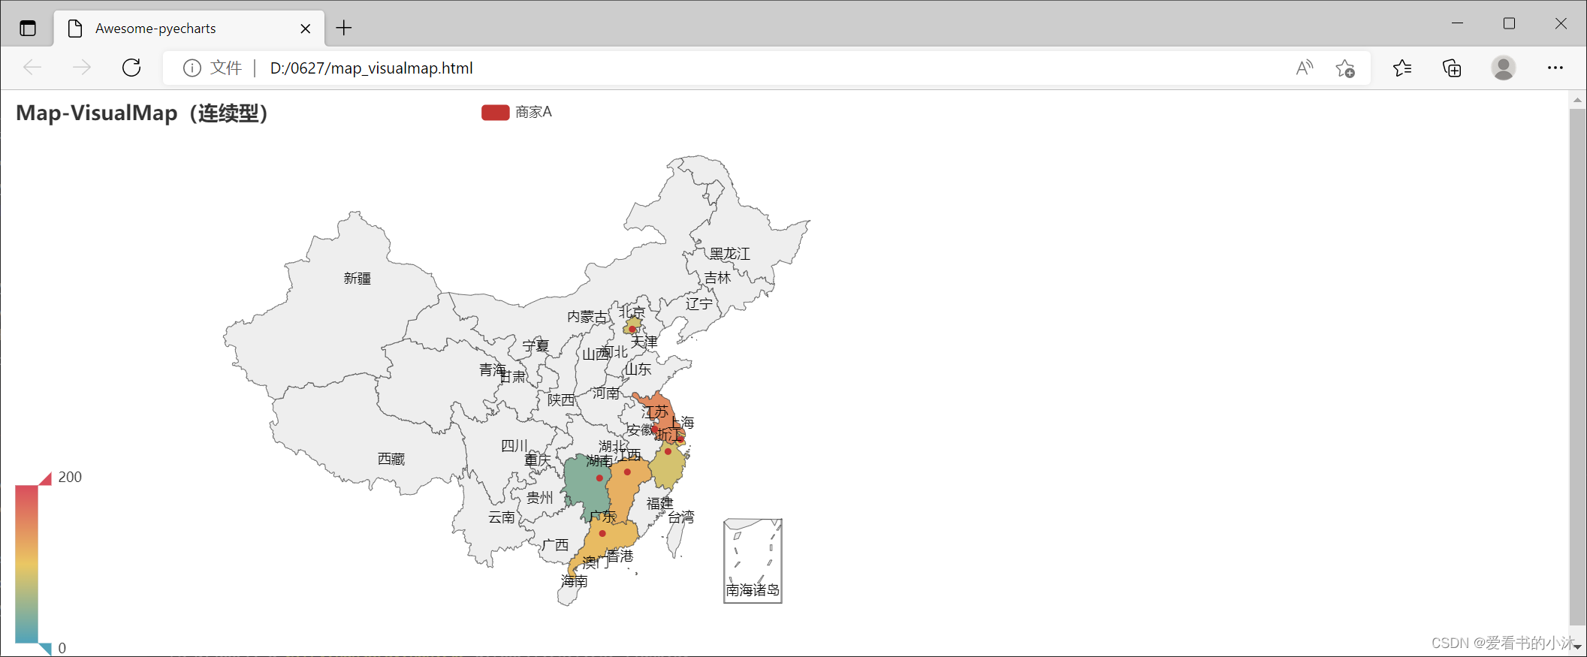Click the 宁夏 province label
The width and height of the screenshot is (1587, 657).
(x=536, y=346)
